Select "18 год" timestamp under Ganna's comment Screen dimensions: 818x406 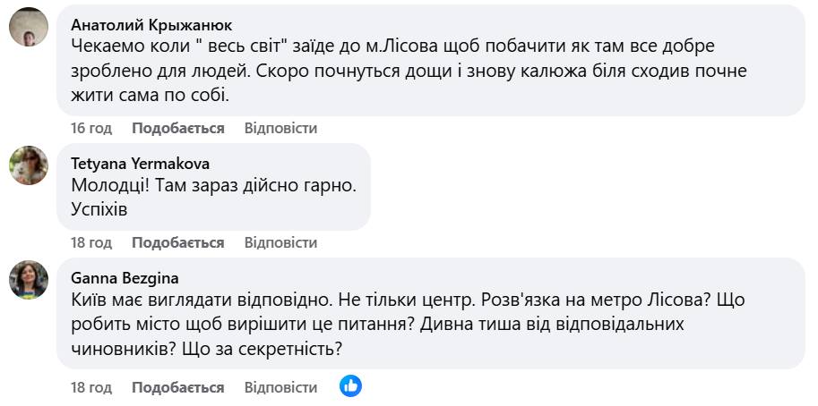point(90,387)
